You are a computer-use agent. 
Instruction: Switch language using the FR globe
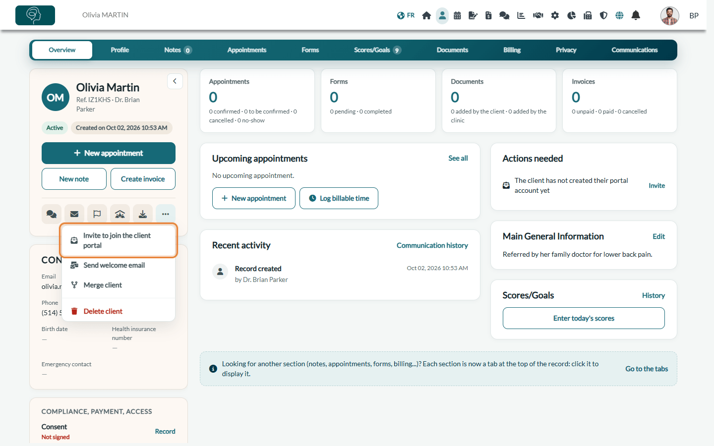tap(406, 15)
